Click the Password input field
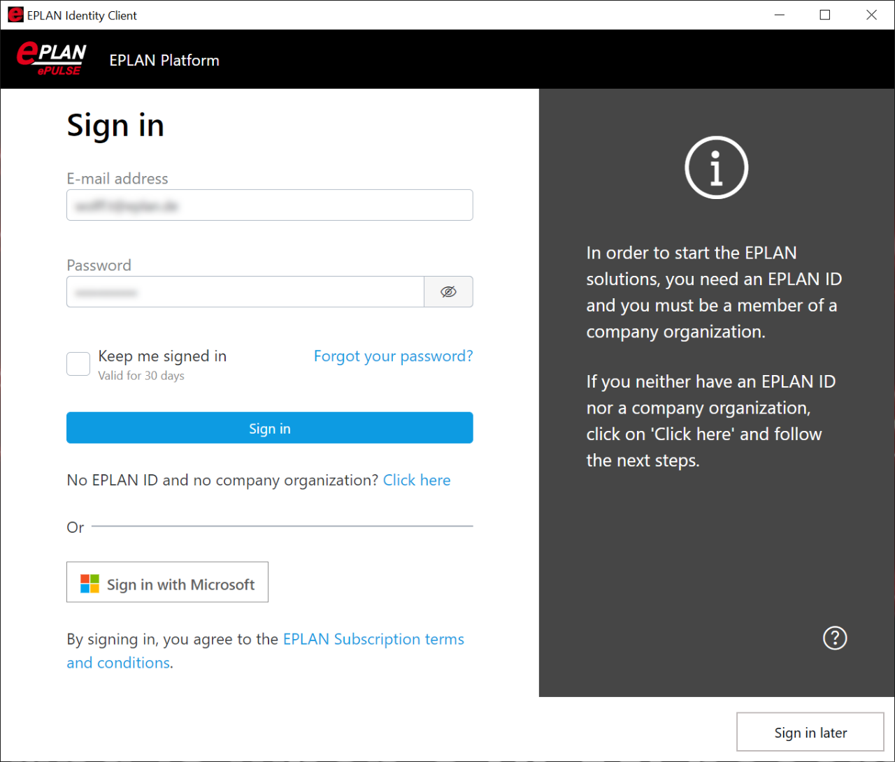Screen dimensions: 895x762 tap(245, 291)
